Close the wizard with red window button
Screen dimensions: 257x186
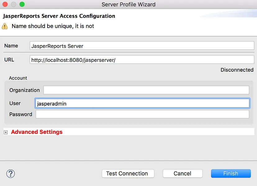5,4
